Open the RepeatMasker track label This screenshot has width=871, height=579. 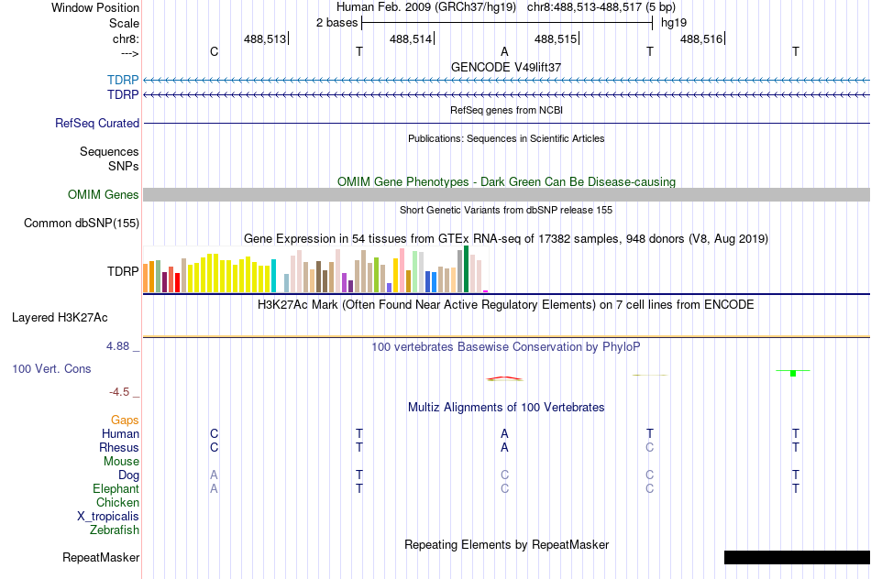101,557
